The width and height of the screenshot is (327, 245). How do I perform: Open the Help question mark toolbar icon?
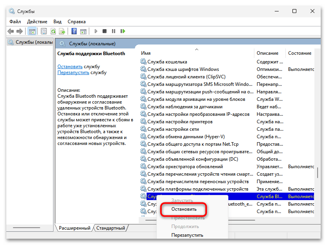click(x=74, y=32)
